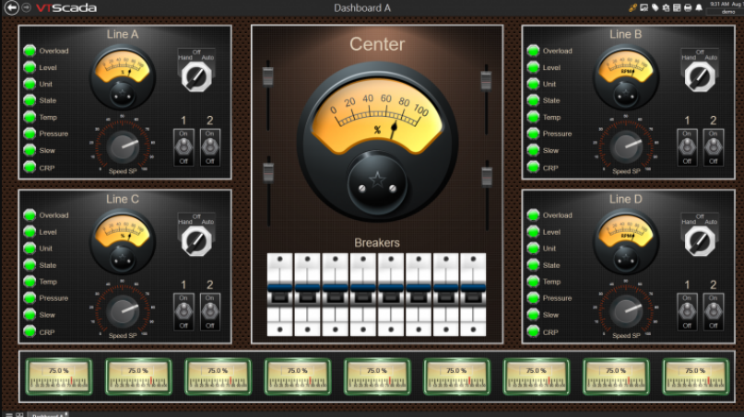Open the gear configuration icon
The image size is (744, 417).
[x=666, y=7]
